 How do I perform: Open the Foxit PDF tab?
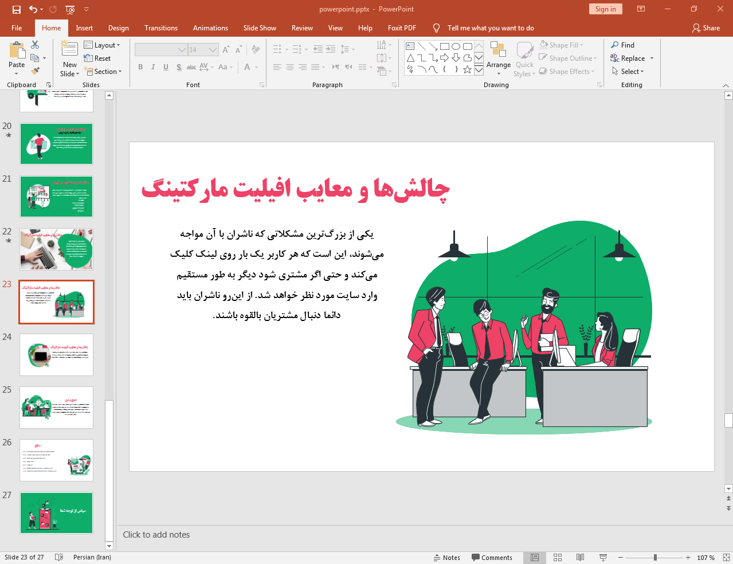(x=402, y=28)
